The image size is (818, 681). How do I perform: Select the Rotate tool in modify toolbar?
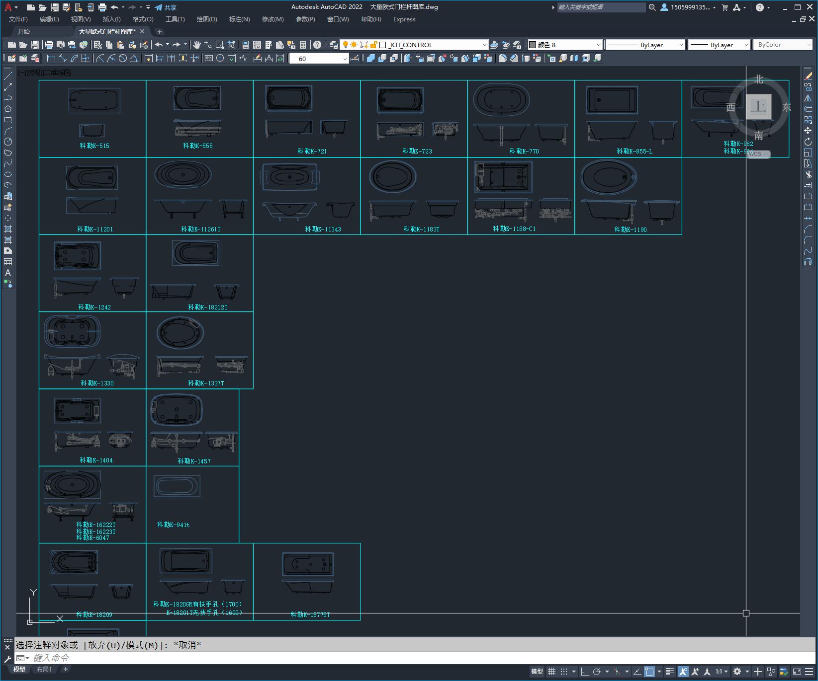[x=808, y=142]
